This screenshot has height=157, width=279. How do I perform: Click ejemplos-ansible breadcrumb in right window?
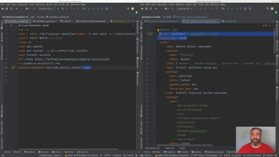click(x=151, y=17)
